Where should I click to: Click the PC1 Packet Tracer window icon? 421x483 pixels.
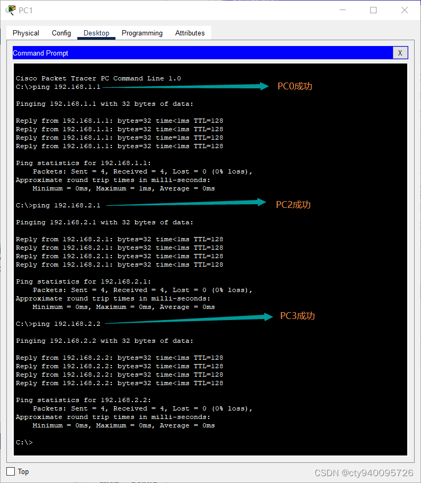pyautogui.click(x=11, y=10)
